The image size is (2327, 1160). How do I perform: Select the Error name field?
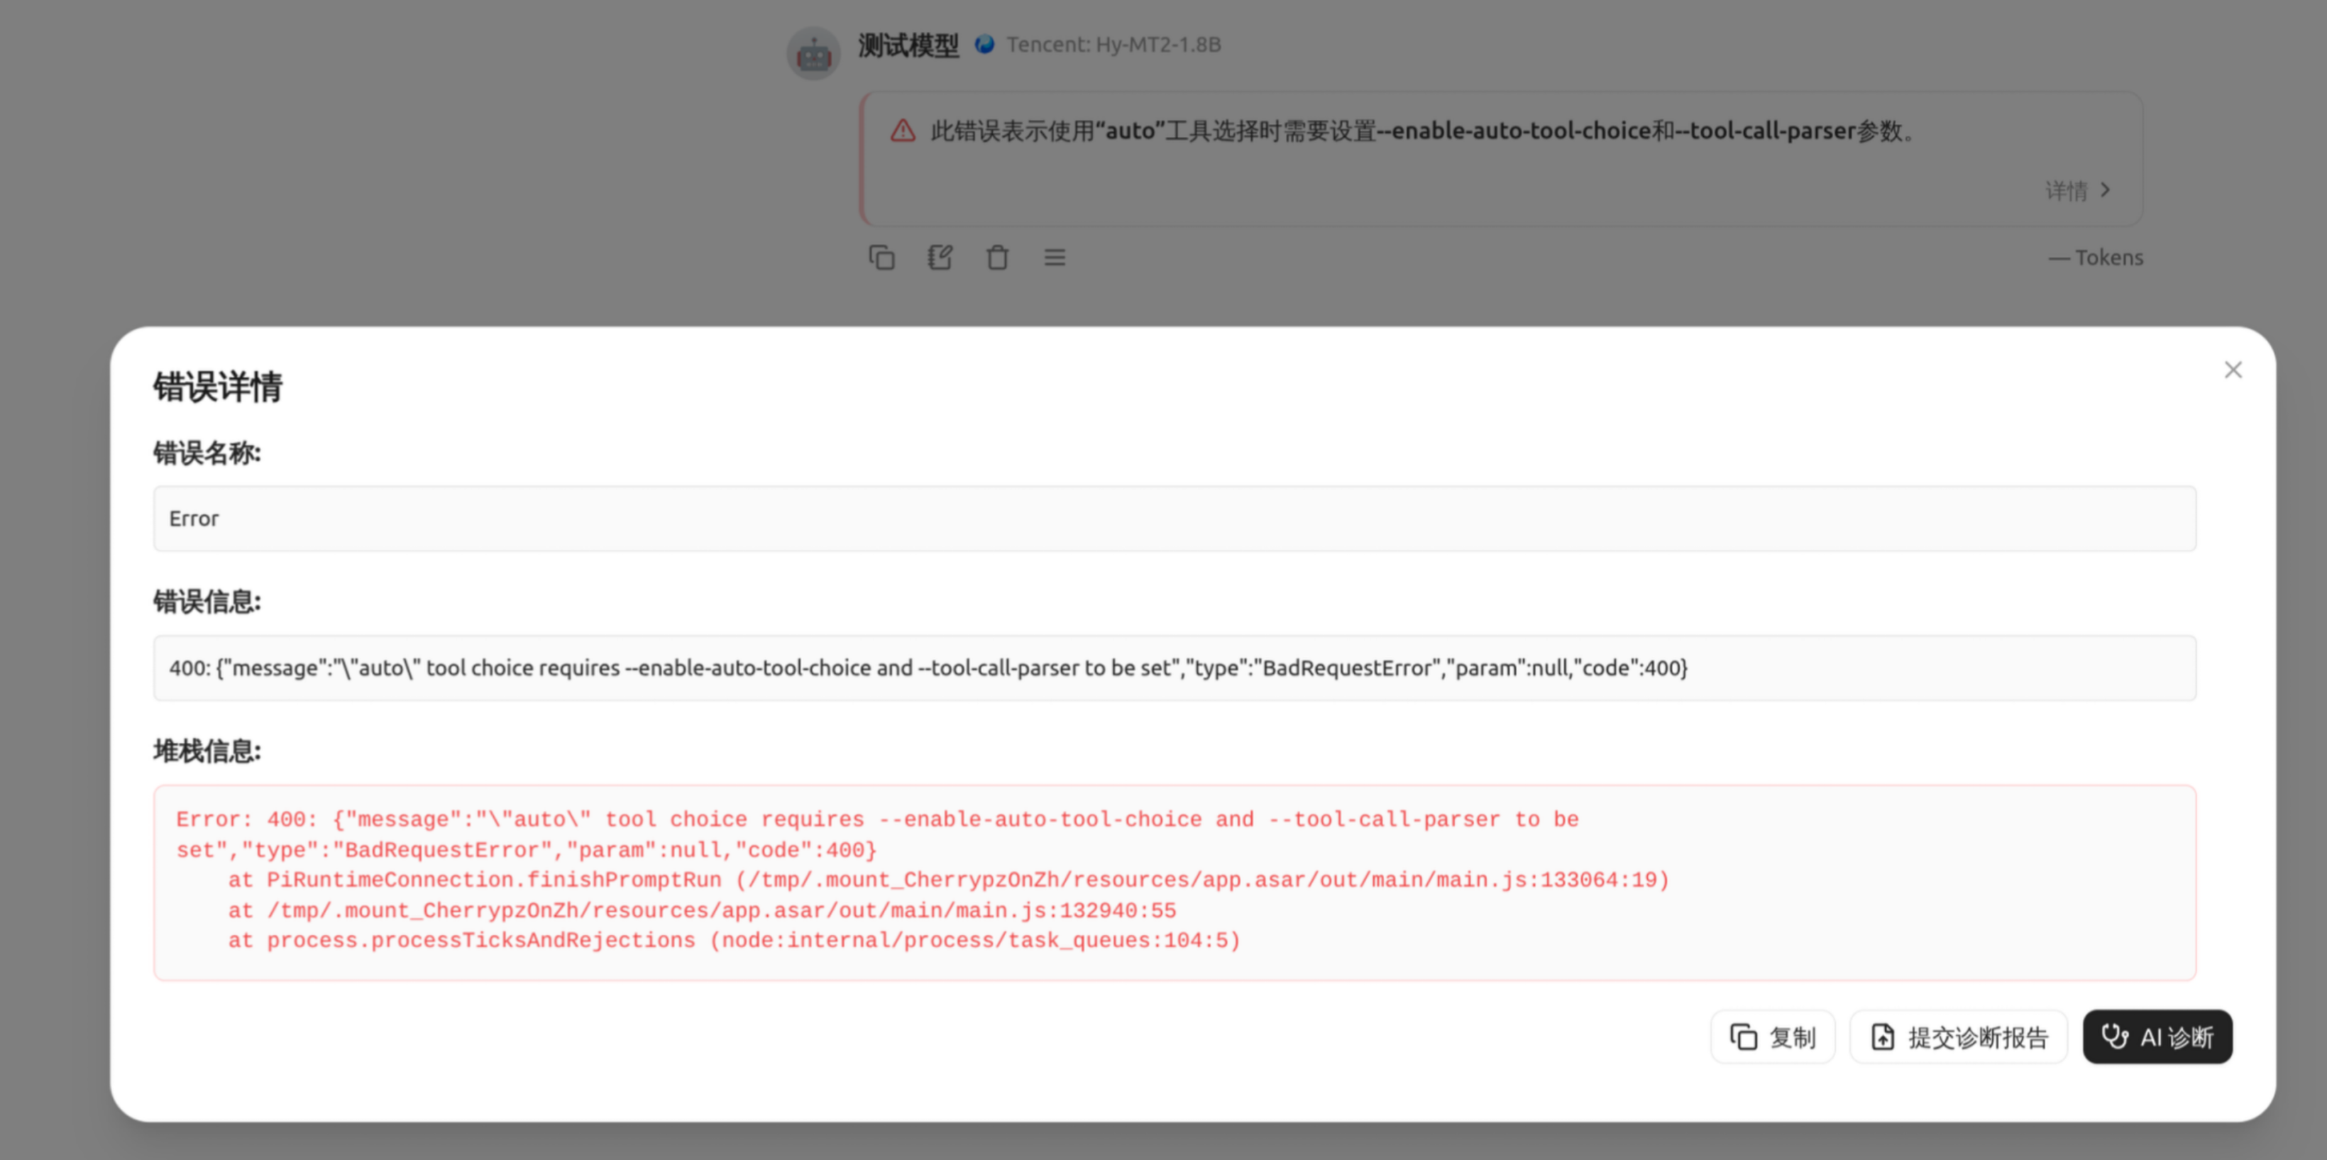click(1174, 519)
